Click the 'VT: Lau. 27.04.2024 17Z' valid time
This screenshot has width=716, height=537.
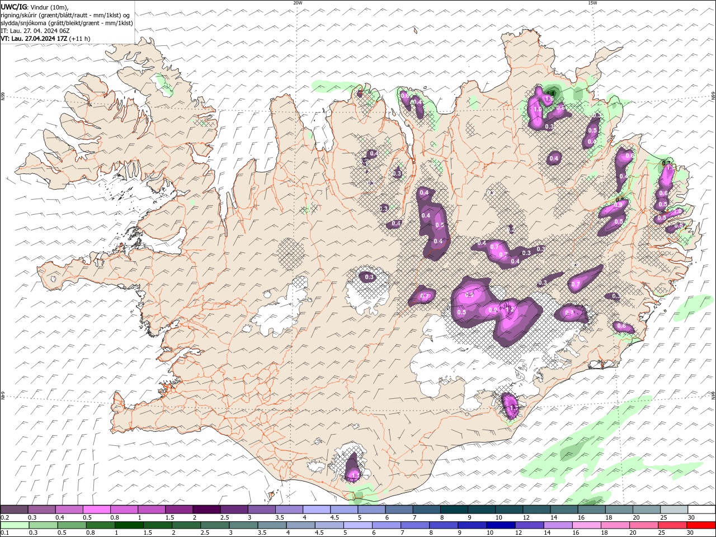click(x=34, y=39)
